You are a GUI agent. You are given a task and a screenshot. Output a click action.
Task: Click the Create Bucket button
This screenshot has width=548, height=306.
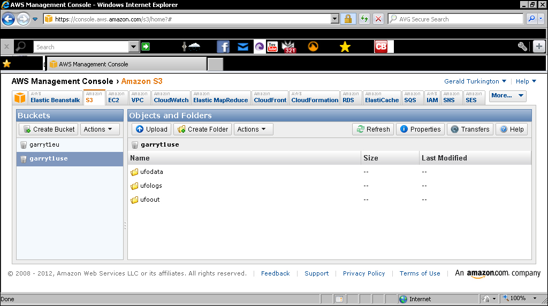[x=49, y=129]
